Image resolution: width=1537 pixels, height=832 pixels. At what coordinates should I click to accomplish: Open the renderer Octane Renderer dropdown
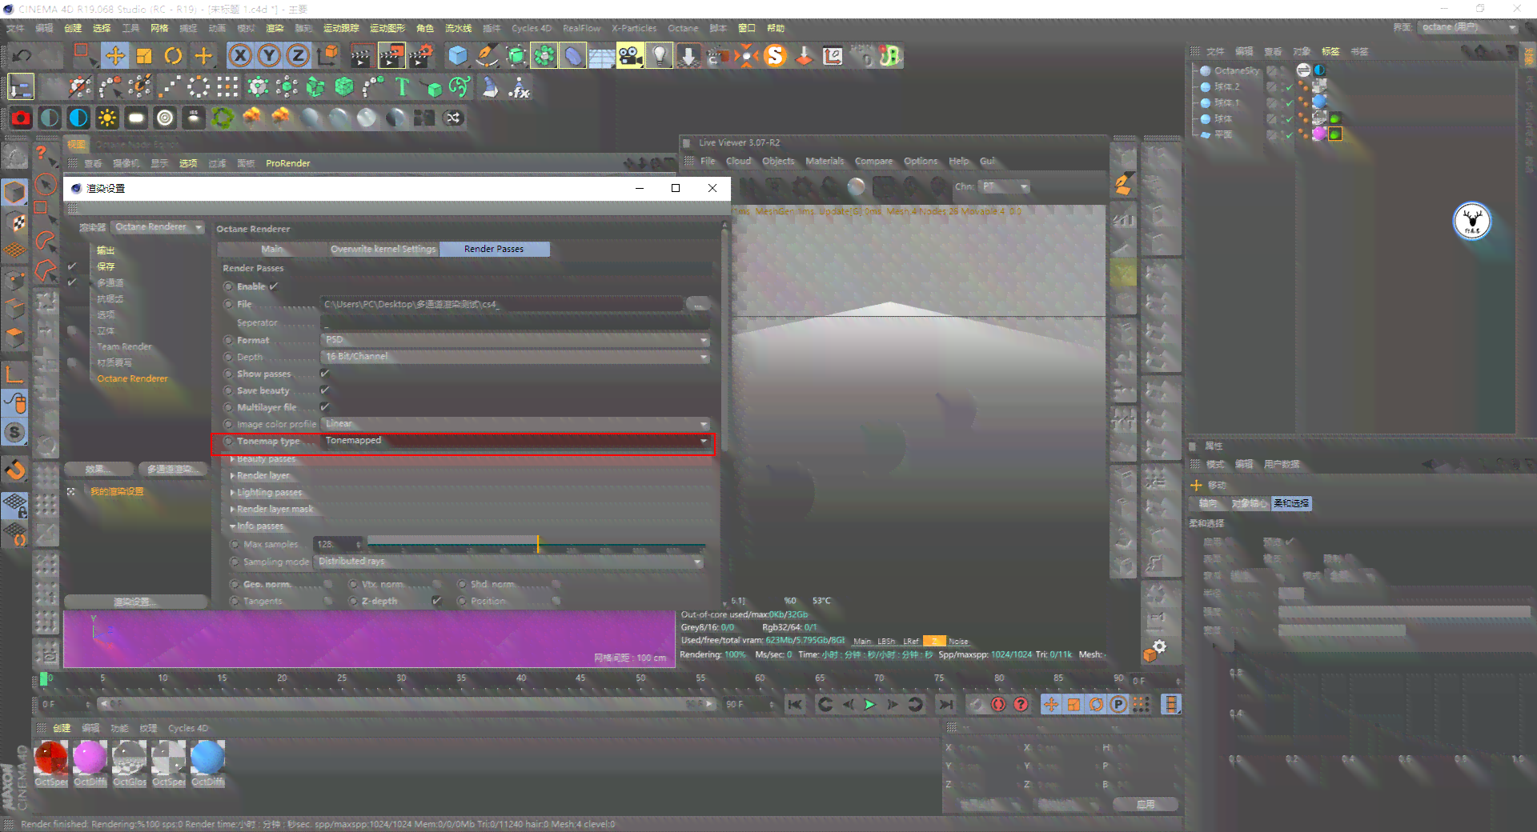coord(158,227)
